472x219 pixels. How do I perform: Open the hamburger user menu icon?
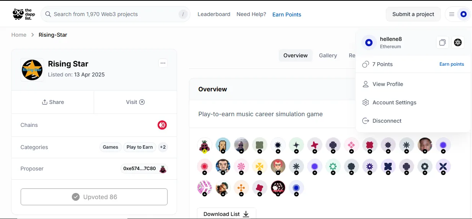tap(452, 14)
